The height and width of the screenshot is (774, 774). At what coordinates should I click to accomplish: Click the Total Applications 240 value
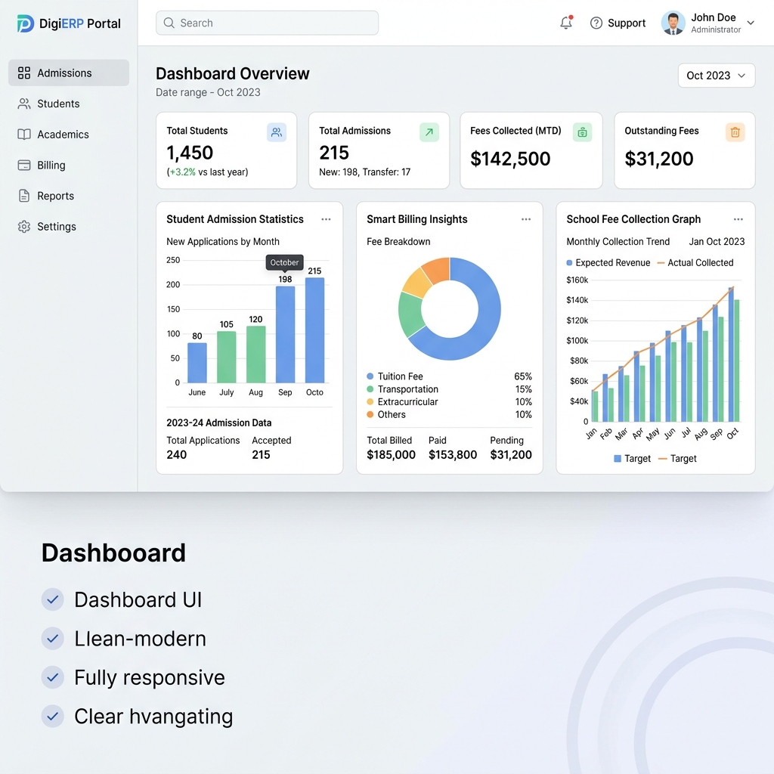[x=176, y=455]
